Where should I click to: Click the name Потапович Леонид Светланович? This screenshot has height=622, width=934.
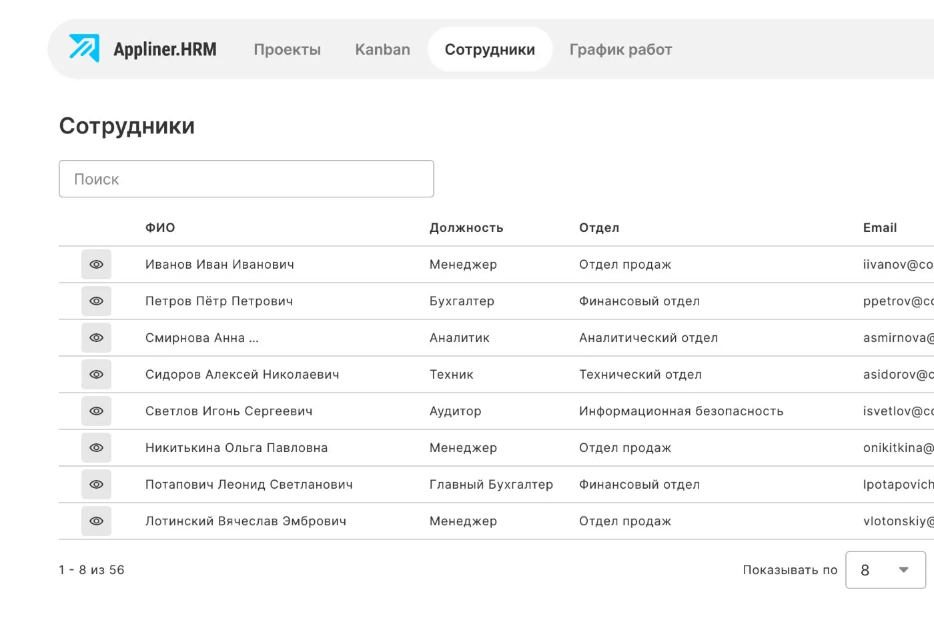249,485
